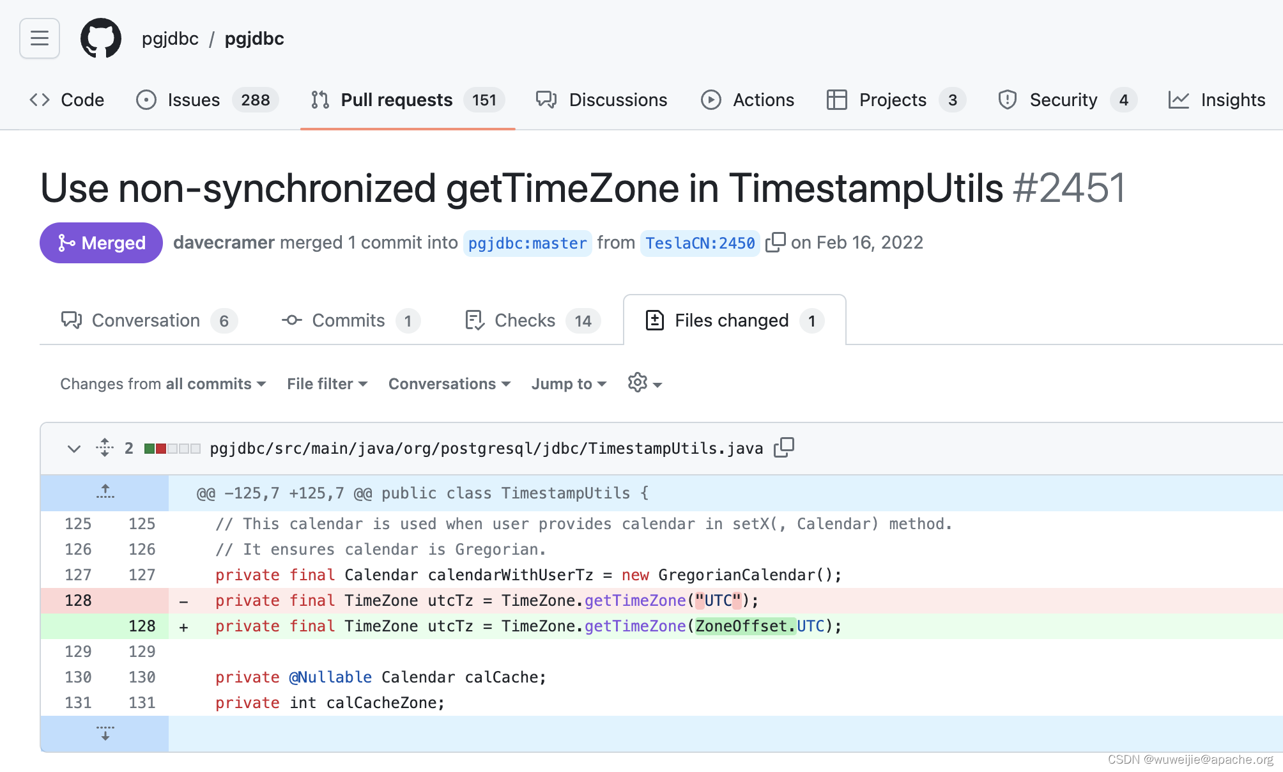Screen dimensions: 1283x772
Task: Click the Checks tab's checklist icon
Action: click(475, 320)
